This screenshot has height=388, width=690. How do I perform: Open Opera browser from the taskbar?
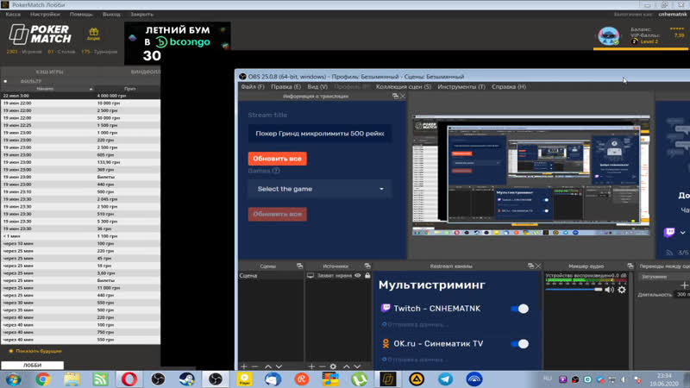tap(129, 379)
